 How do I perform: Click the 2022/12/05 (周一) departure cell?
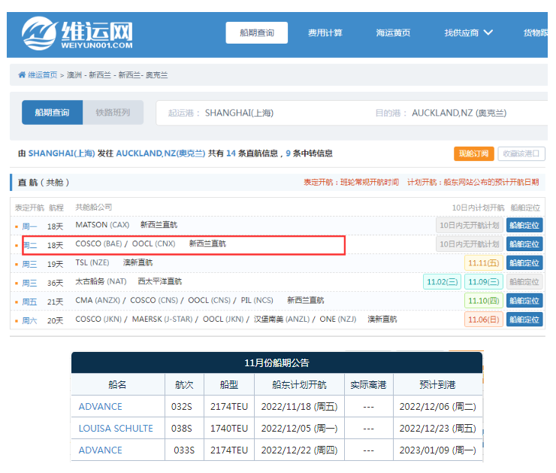pos(299,429)
